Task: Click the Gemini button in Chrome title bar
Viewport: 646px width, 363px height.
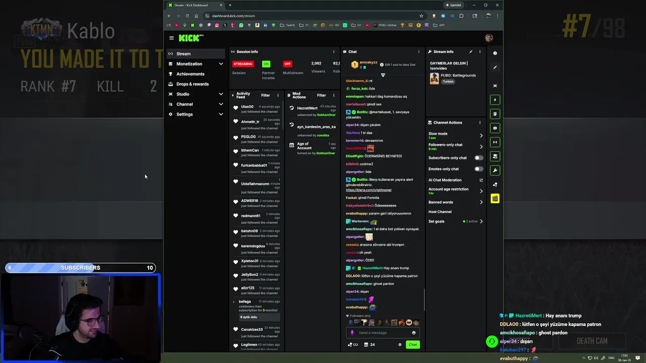Action: click(453, 5)
